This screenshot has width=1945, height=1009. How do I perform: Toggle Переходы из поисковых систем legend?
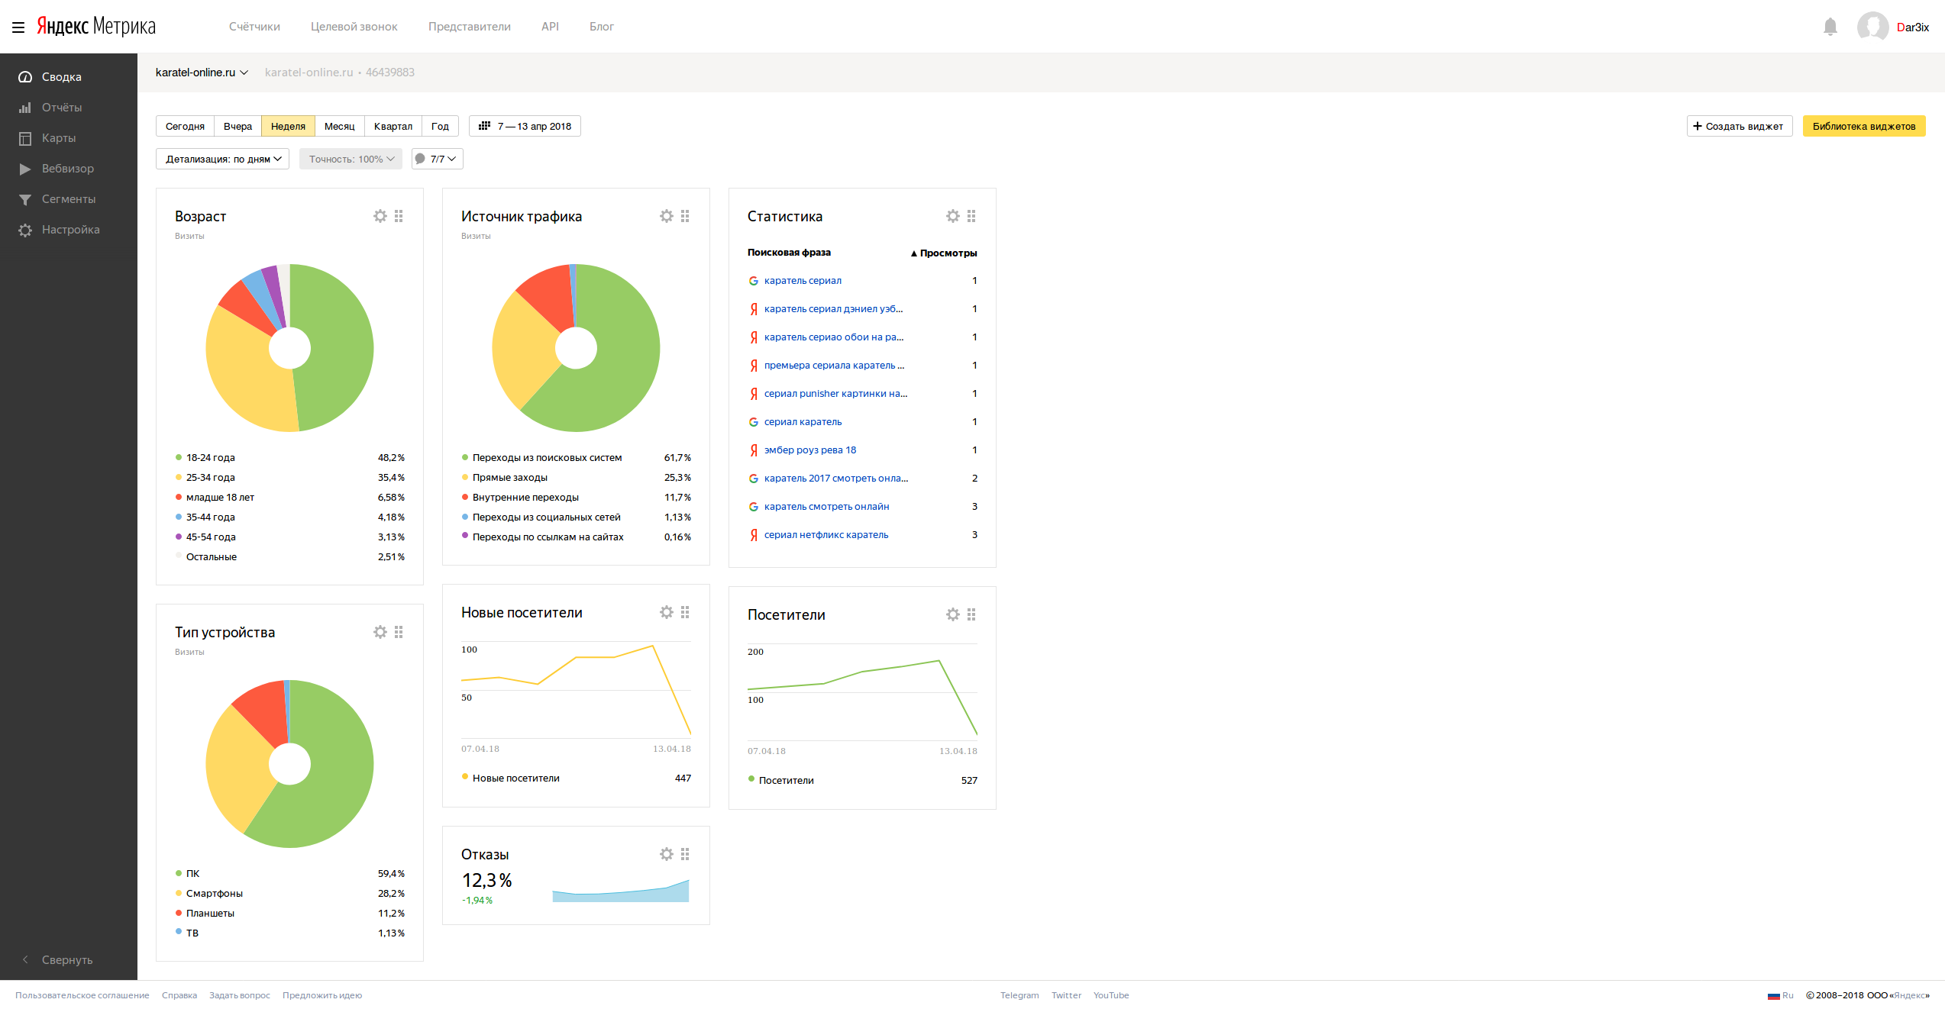coord(576,458)
